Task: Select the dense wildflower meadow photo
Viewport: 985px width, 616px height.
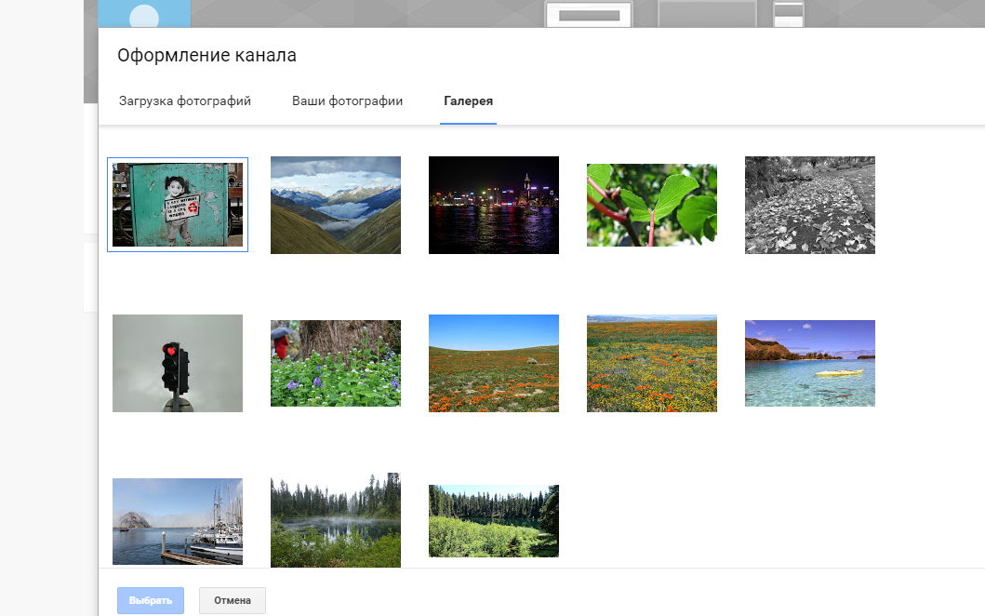Action: coord(652,363)
